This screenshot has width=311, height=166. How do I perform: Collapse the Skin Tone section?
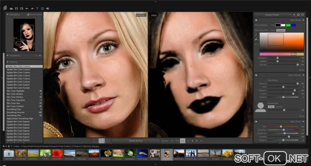point(303,122)
